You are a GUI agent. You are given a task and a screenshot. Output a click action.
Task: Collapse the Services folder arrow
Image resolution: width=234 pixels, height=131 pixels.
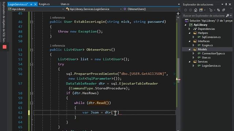click(x=189, y=61)
